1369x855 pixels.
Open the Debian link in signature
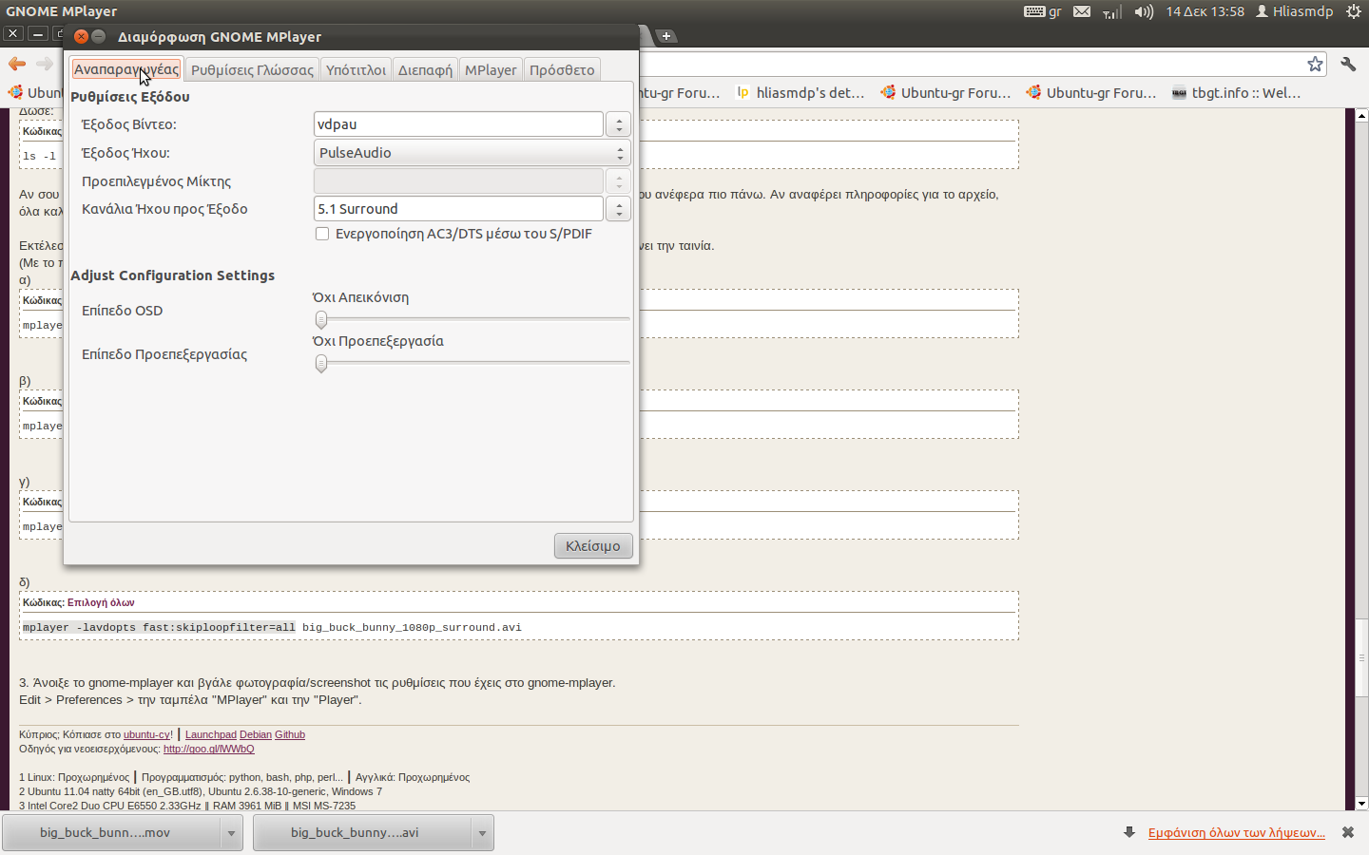pyautogui.click(x=256, y=734)
